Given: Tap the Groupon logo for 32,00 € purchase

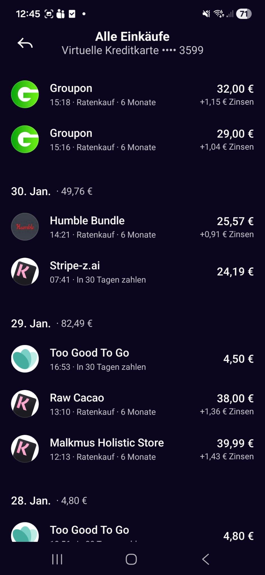Looking at the screenshot, I should pos(25,94).
